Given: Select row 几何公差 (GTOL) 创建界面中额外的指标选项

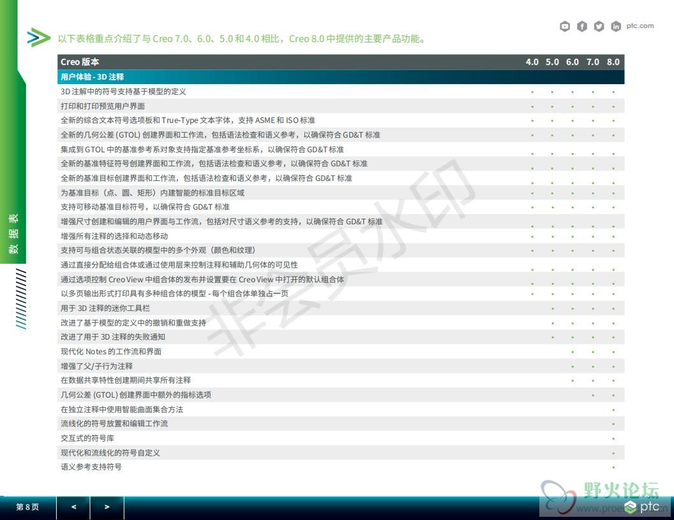Looking at the screenshot, I should [x=341, y=394].
